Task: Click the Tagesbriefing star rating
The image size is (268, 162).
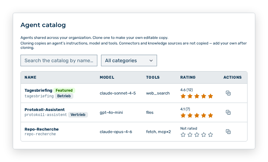Action: point(197,96)
